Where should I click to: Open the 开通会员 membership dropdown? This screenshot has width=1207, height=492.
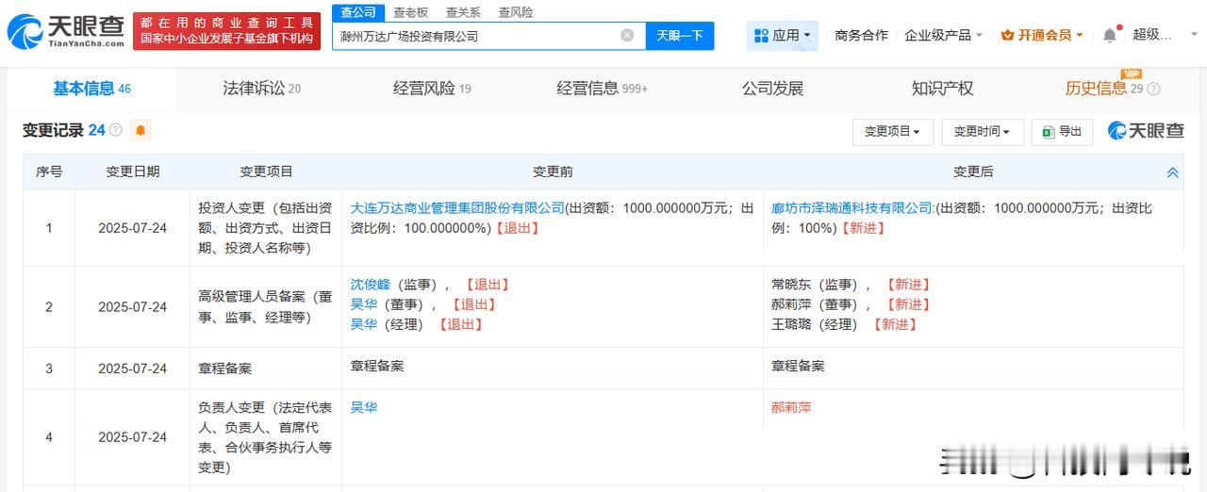pyautogui.click(x=1042, y=35)
